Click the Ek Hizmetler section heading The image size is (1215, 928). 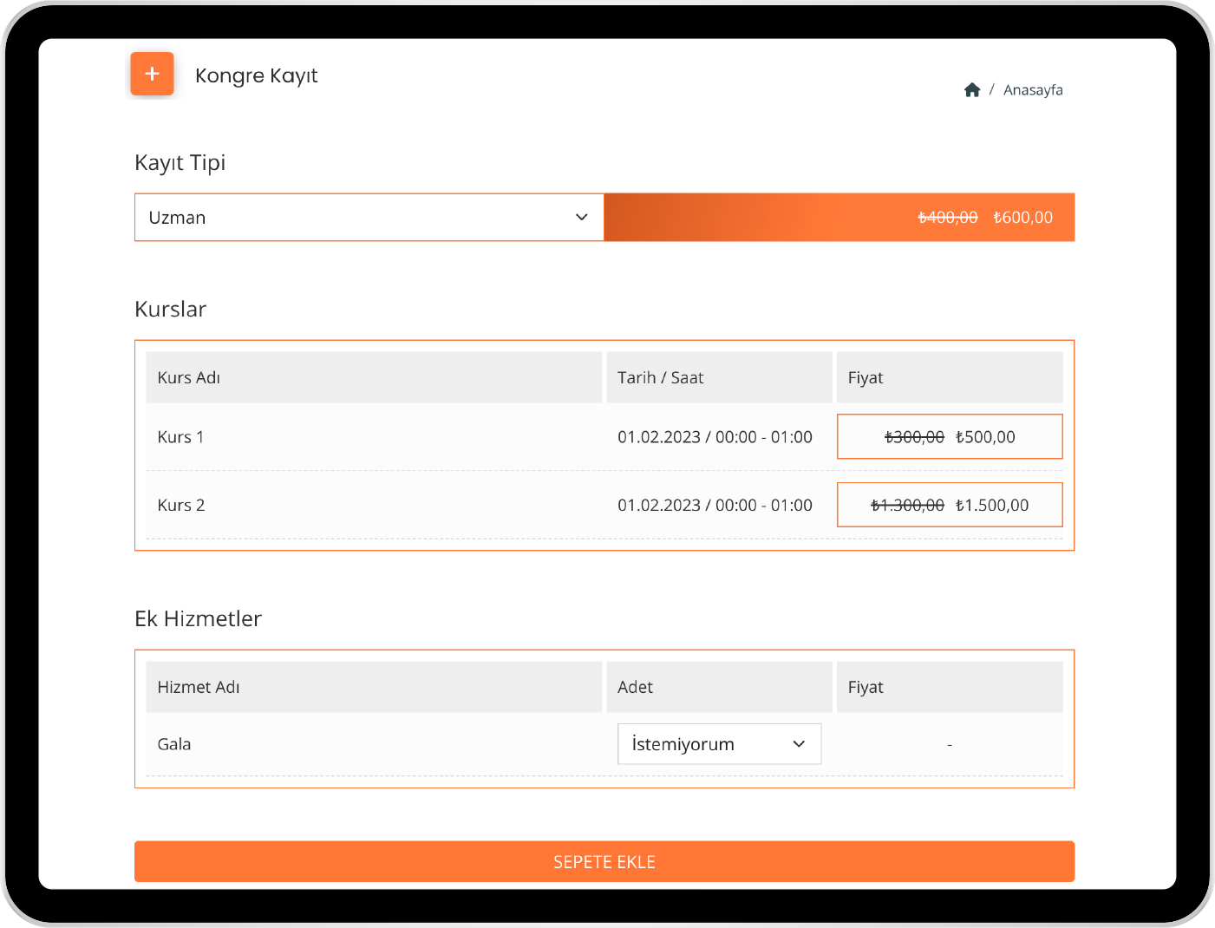pos(198,619)
